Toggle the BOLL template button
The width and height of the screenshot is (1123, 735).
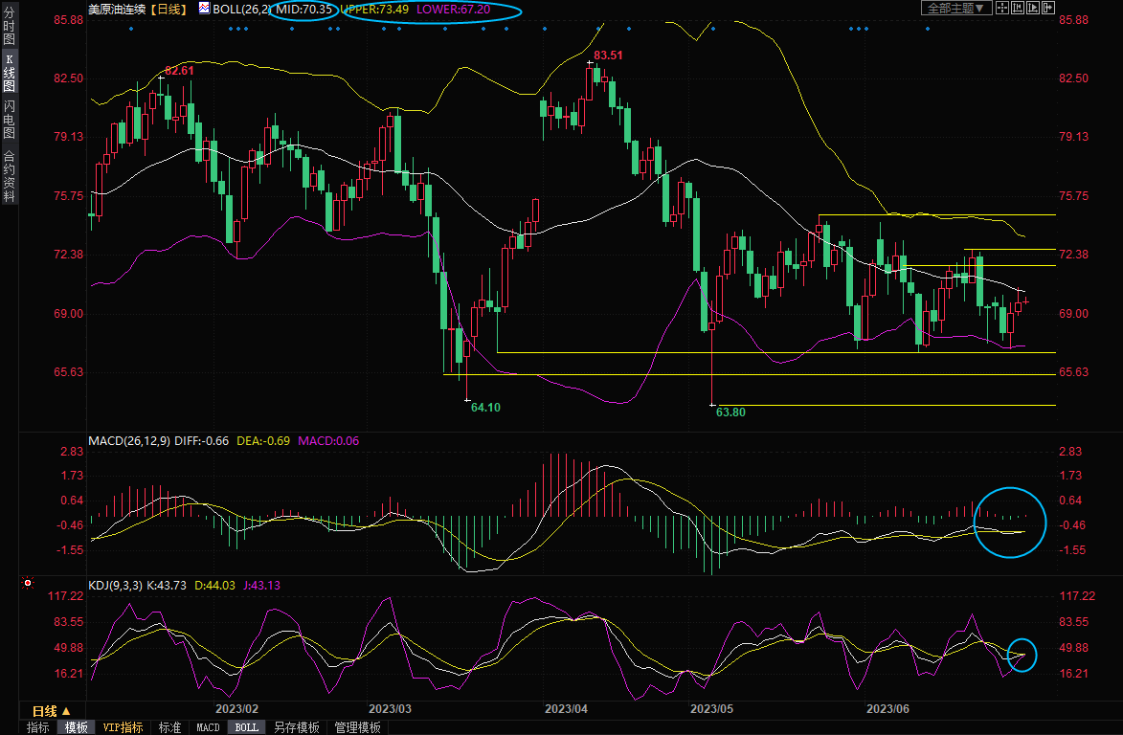pyautogui.click(x=246, y=727)
